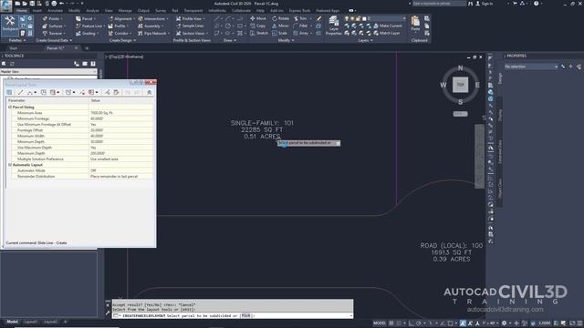Switch to the Start file tab
This screenshot has height=328, width=584.
[x=14, y=48]
